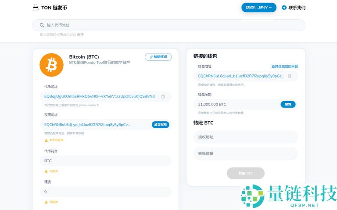
Task: Click the 放弃权限 revoke button
Action: (160, 125)
